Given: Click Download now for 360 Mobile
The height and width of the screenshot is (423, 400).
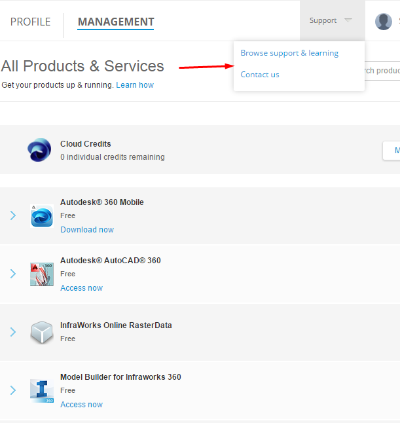Looking at the screenshot, I should pos(87,230).
